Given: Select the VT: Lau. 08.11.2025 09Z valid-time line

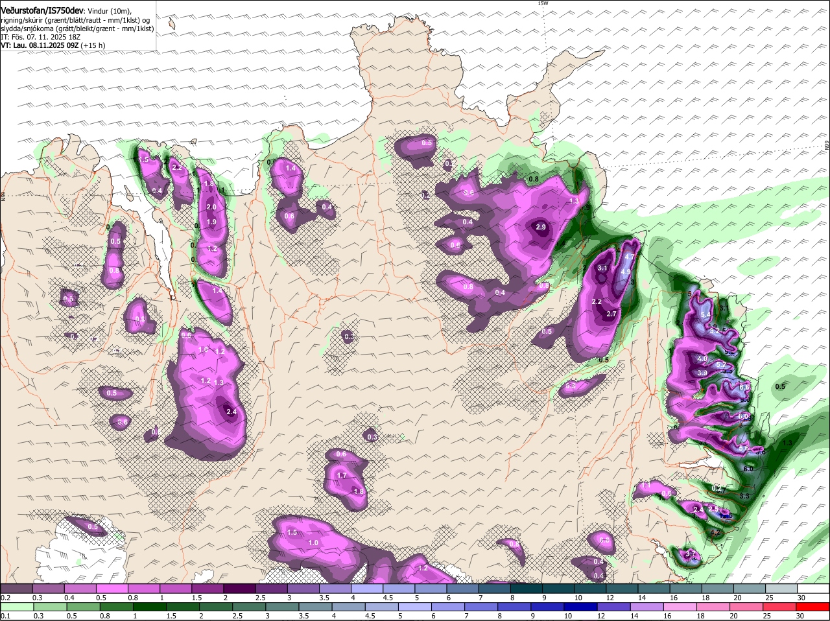Looking at the screenshot, I should click(x=53, y=45).
